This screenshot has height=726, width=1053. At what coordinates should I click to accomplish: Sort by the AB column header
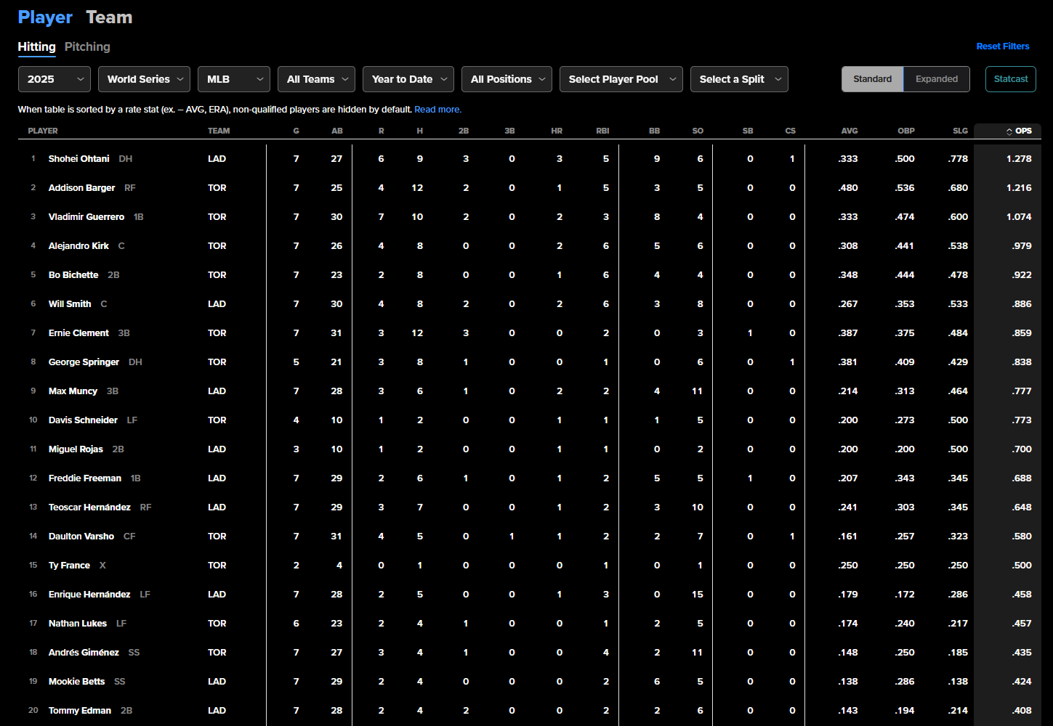click(x=337, y=131)
